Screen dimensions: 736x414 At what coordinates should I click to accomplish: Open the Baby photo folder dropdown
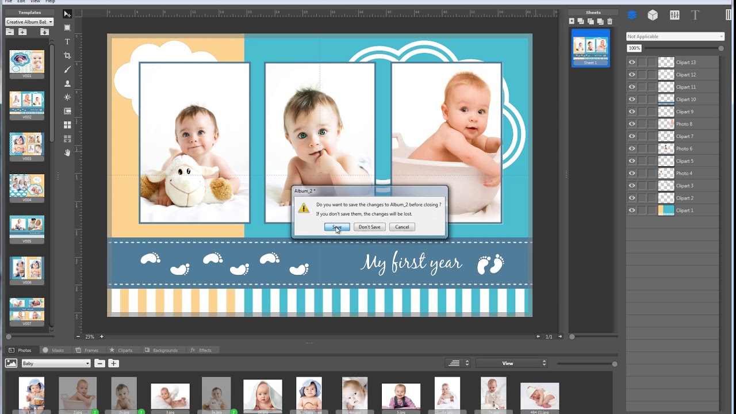point(56,363)
